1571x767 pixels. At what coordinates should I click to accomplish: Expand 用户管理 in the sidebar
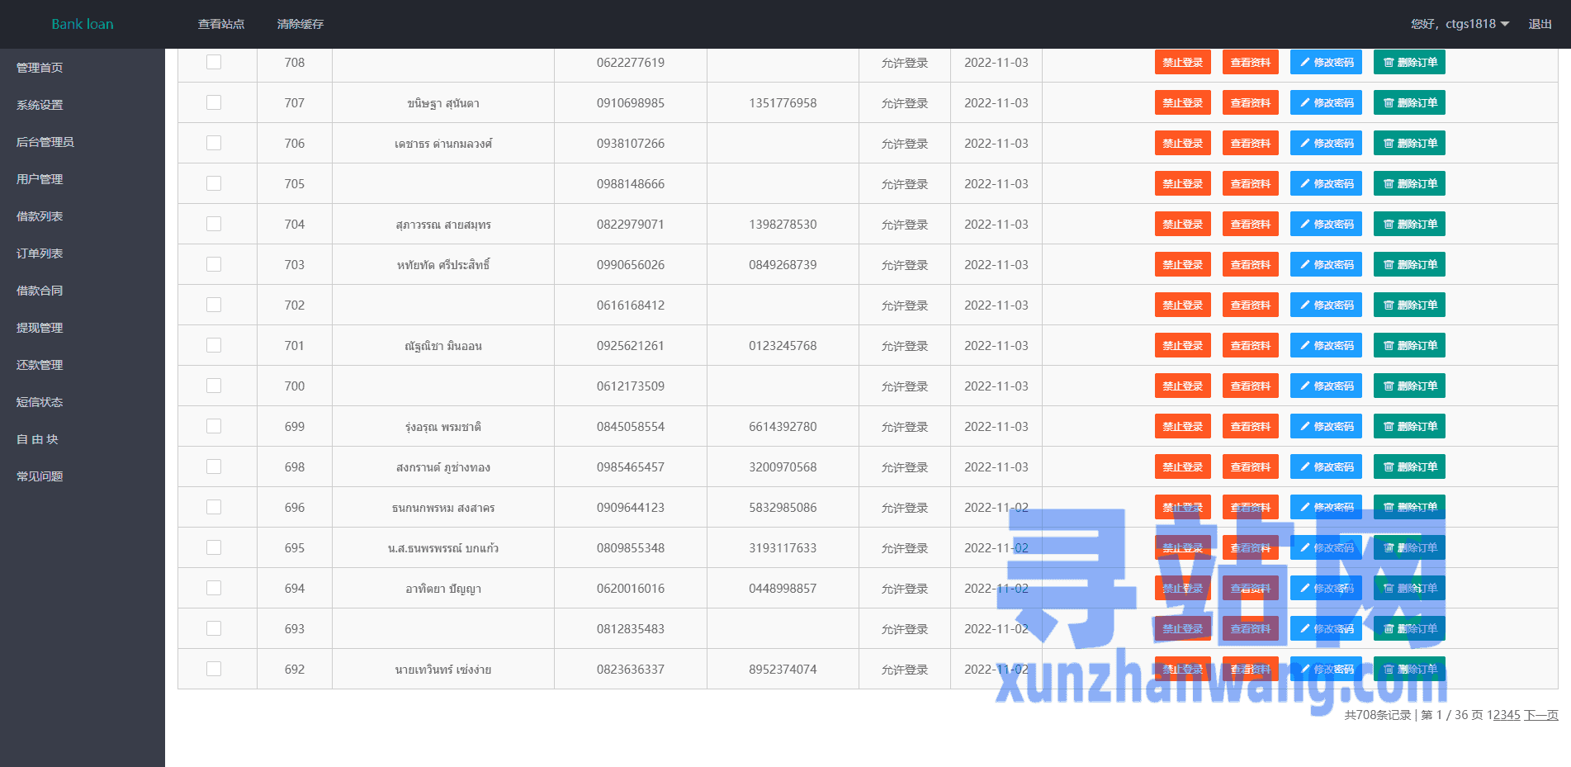[40, 179]
